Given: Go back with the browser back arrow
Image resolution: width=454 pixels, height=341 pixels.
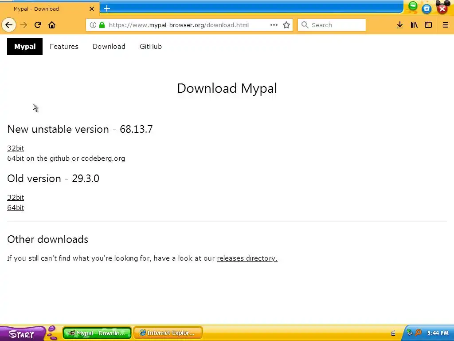Looking at the screenshot, I should pos(9,25).
